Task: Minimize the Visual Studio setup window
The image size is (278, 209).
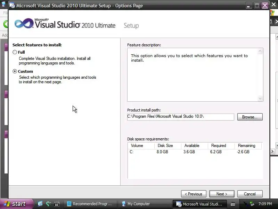Action: coord(248,6)
